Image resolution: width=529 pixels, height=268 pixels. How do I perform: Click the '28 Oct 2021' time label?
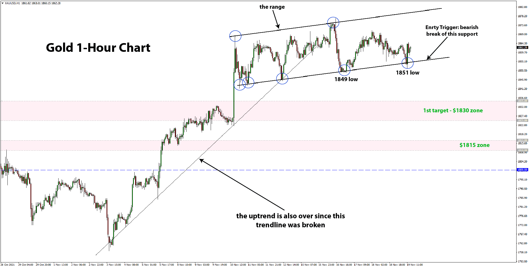pos(8,265)
